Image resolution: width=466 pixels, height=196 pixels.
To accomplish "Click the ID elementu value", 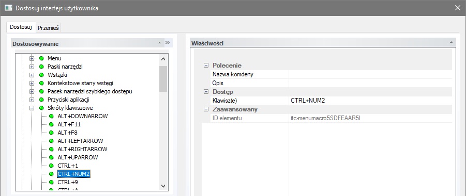I will [370, 118].
